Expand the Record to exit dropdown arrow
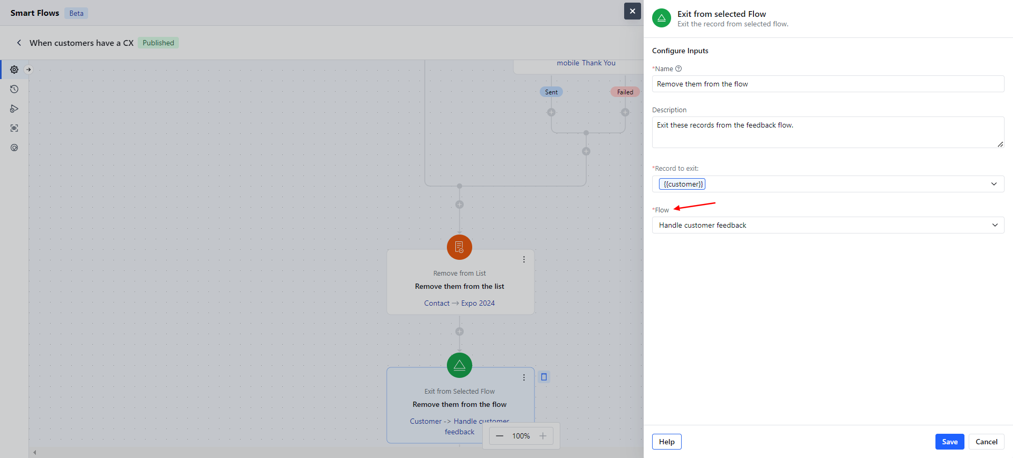This screenshot has height=458, width=1013. pos(994,184)
